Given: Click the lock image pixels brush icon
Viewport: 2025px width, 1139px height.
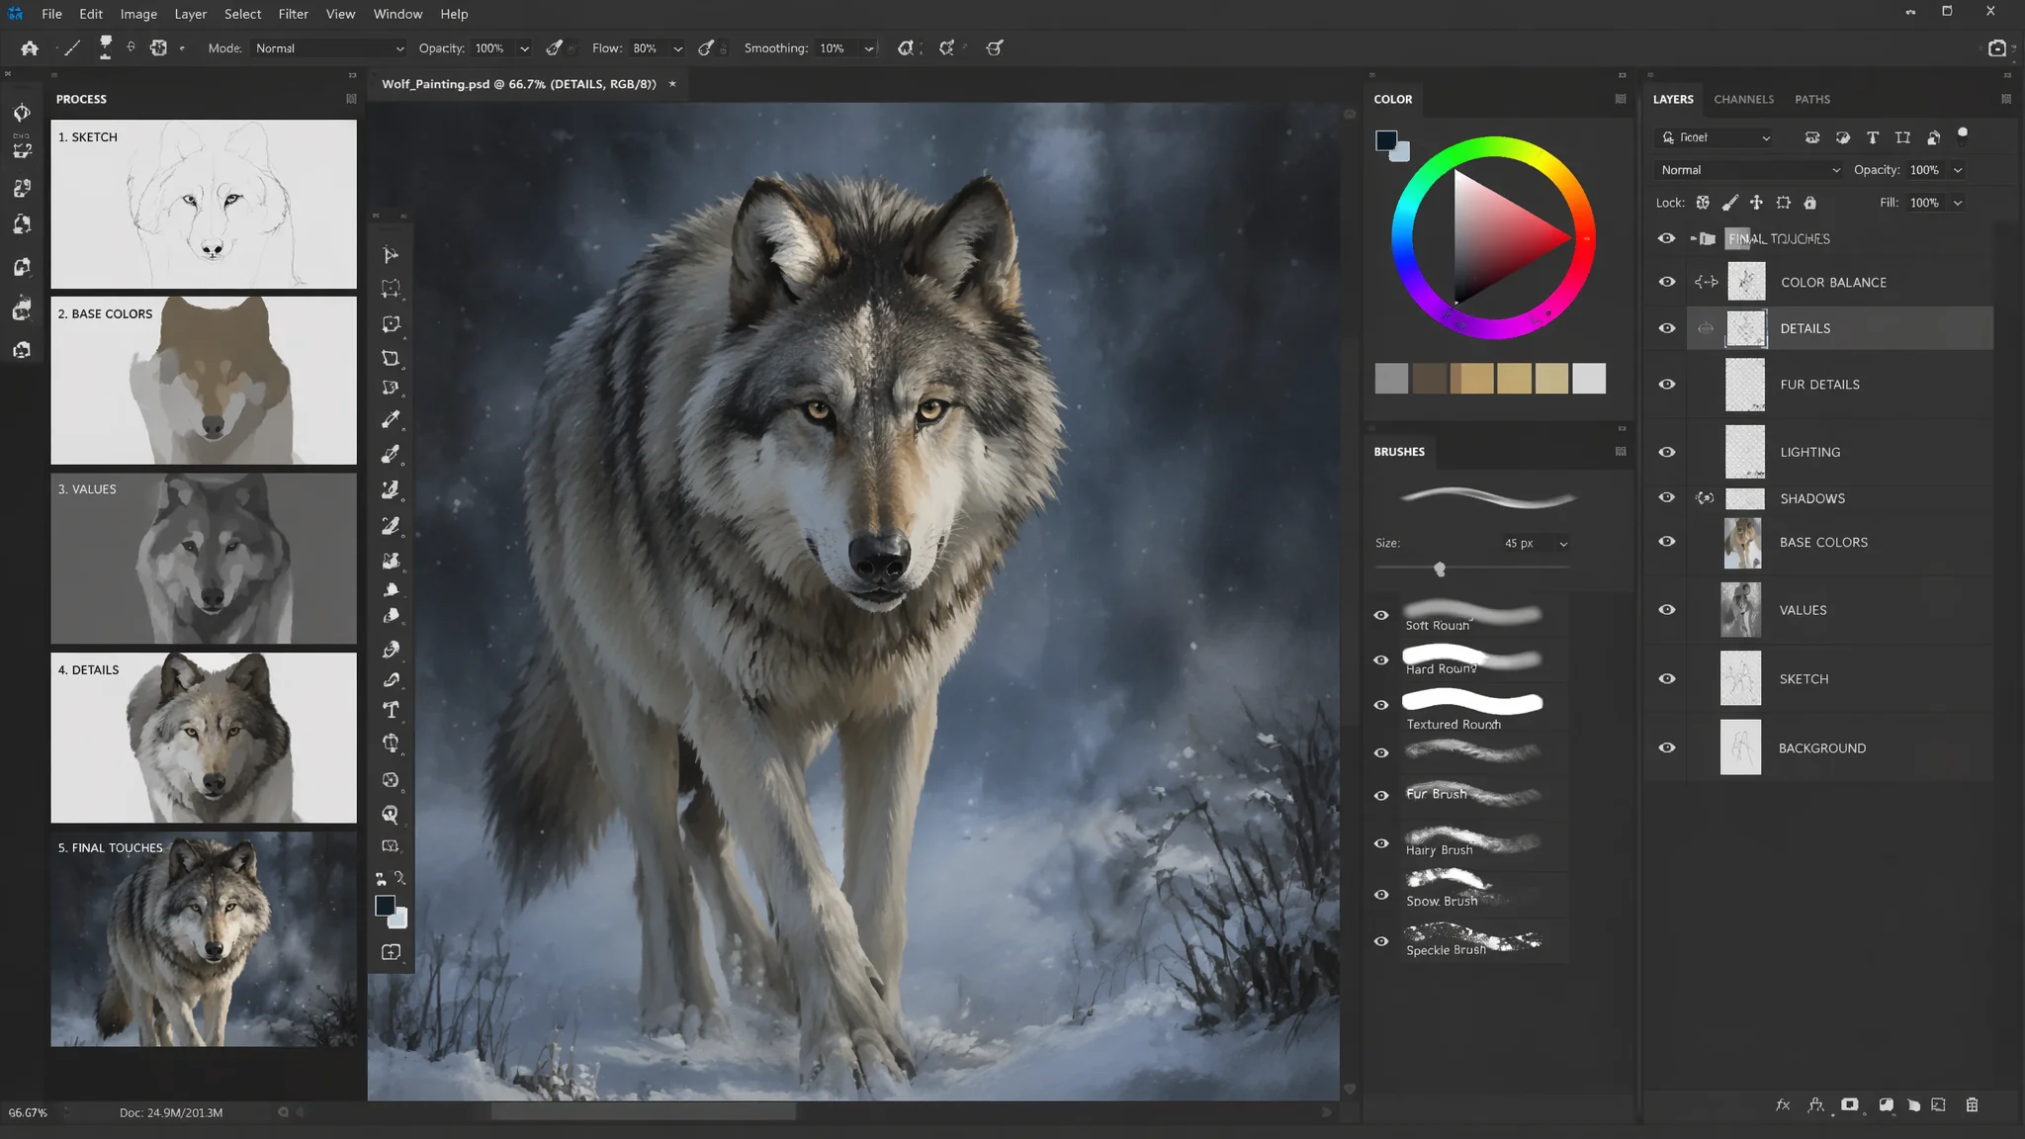Looking at the screenshot, I should coord(1730,203).
